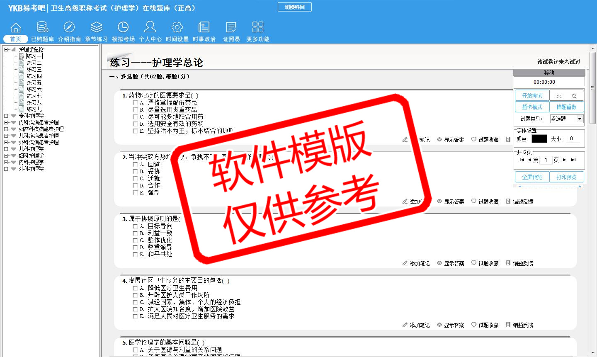Open 章节练习 layers icon
Image resolution: width=597 pixels, height=357 pixels.
tap(96, 27)
